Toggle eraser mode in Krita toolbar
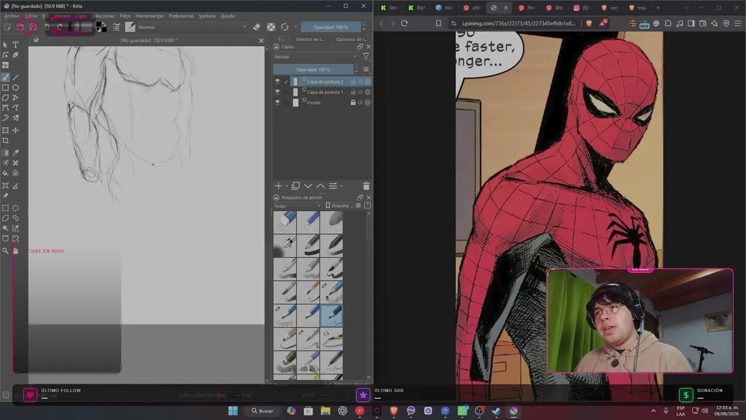 256,27
